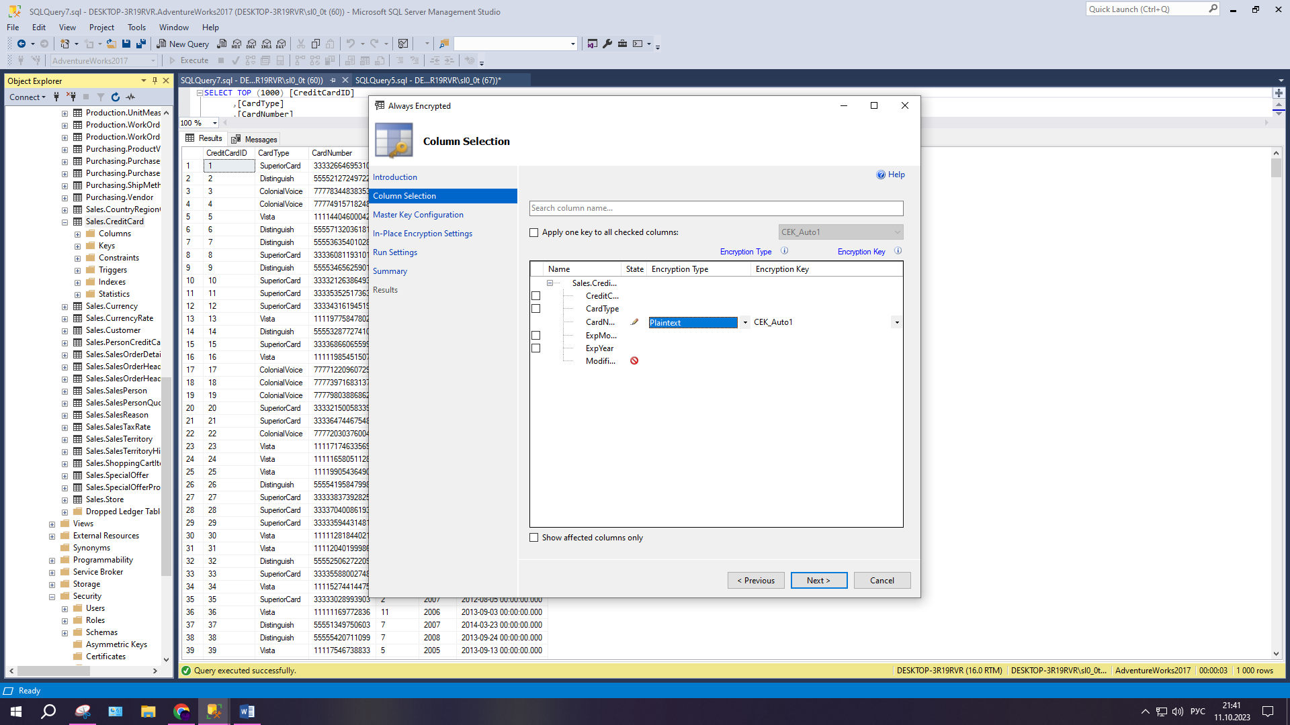1290x725 pixels.
Task: Click Object Explorer refresh icon
Action: coord(116,97)
